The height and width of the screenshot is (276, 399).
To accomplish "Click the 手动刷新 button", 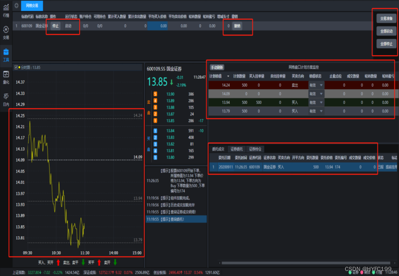I will coord(217,67).
